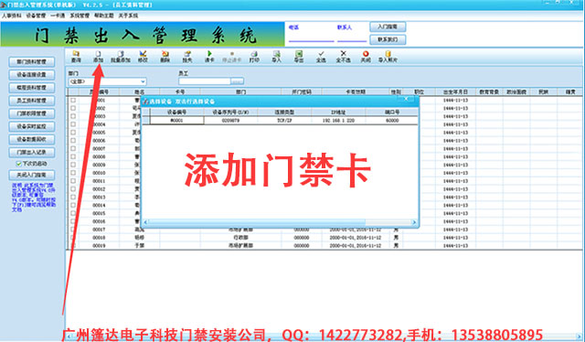The height and width of the screenshot is (342, 585).
Task: Click the 联系我们 button
Action: pos(388,39)
